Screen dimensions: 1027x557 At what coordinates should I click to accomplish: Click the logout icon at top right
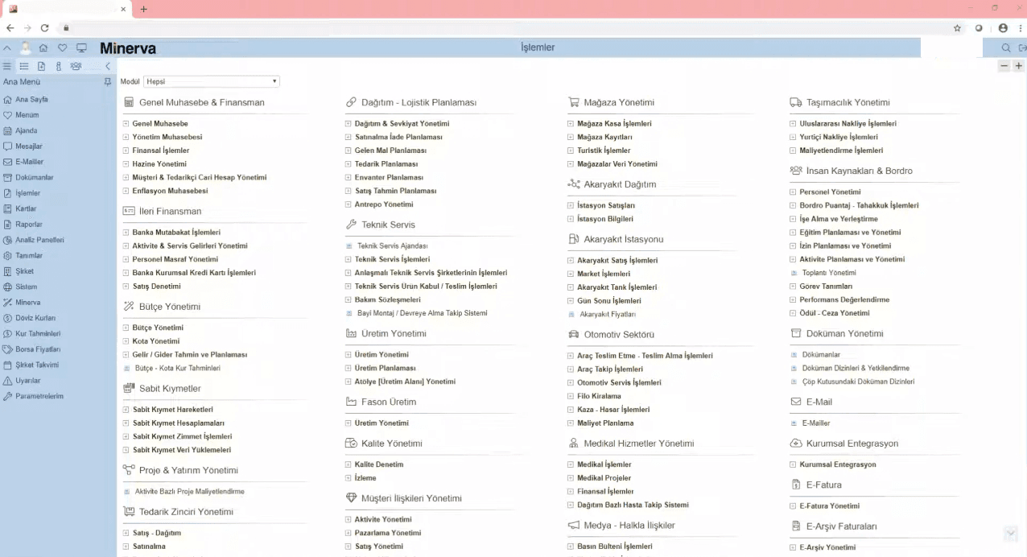tap(1022, 48)
